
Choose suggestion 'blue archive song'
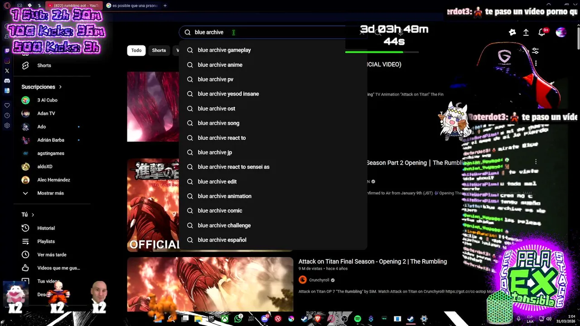273,123
